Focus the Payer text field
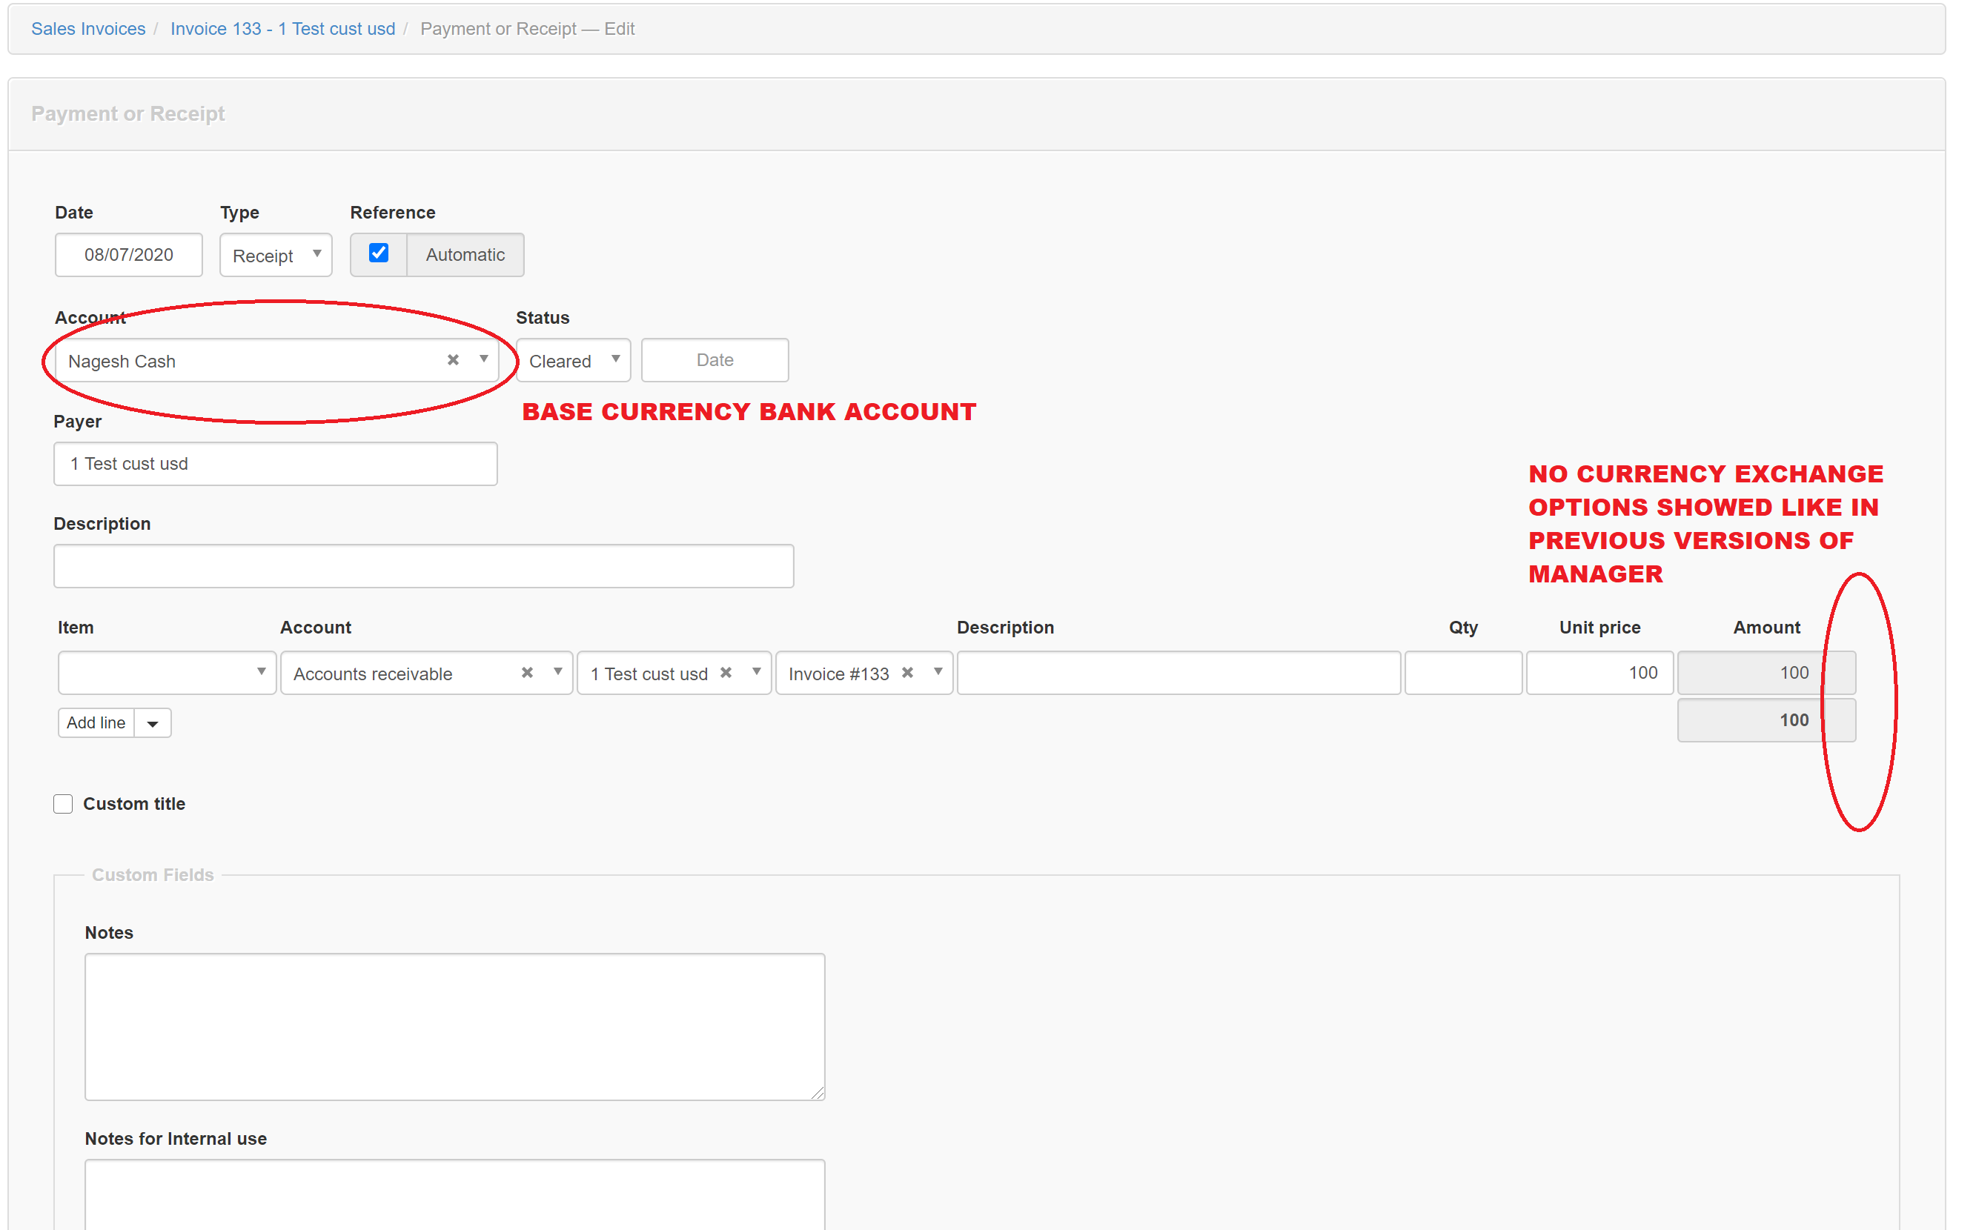This screenshot has height=1230, width=1976. pos(275,464)
